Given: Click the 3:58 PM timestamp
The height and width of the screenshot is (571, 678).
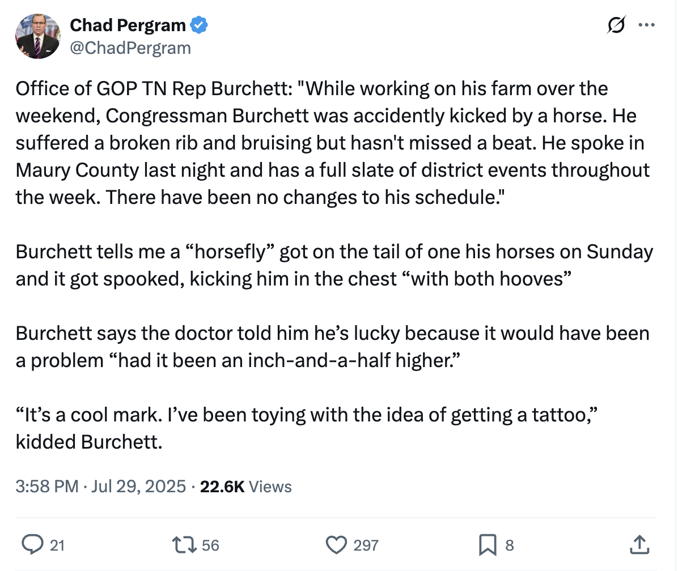Looking at the screenshot, I should [47, 487].
